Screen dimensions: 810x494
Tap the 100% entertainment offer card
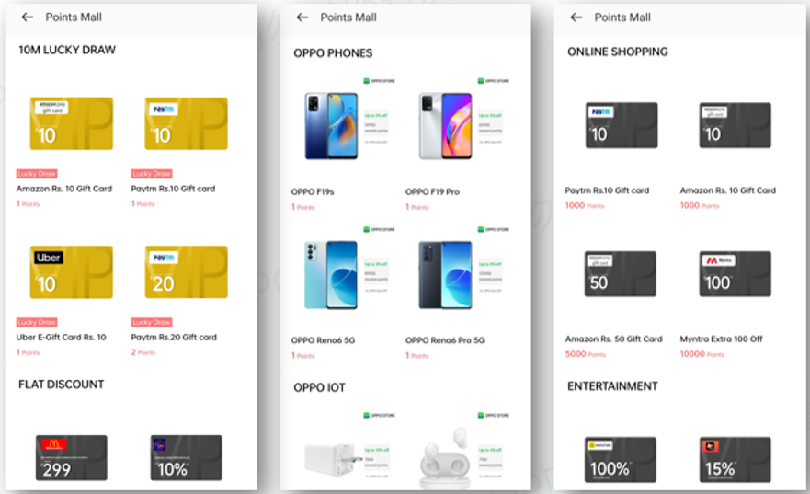pyautogui.click(x=622, y=459)
